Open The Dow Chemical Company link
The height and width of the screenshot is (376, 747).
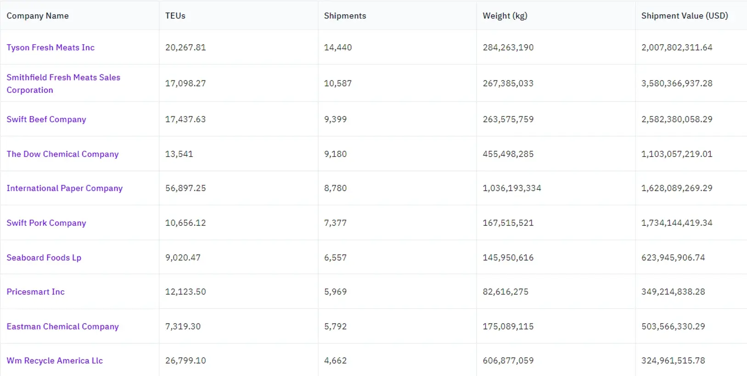click(x=62, y=154)
